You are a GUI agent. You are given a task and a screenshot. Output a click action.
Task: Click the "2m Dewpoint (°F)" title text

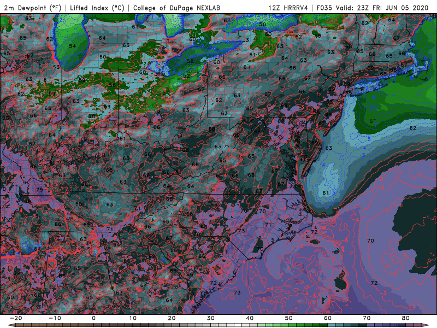32,8
